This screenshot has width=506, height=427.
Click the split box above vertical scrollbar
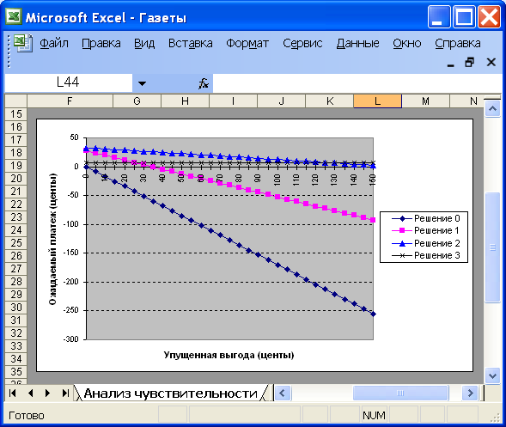tap(492, 98)
